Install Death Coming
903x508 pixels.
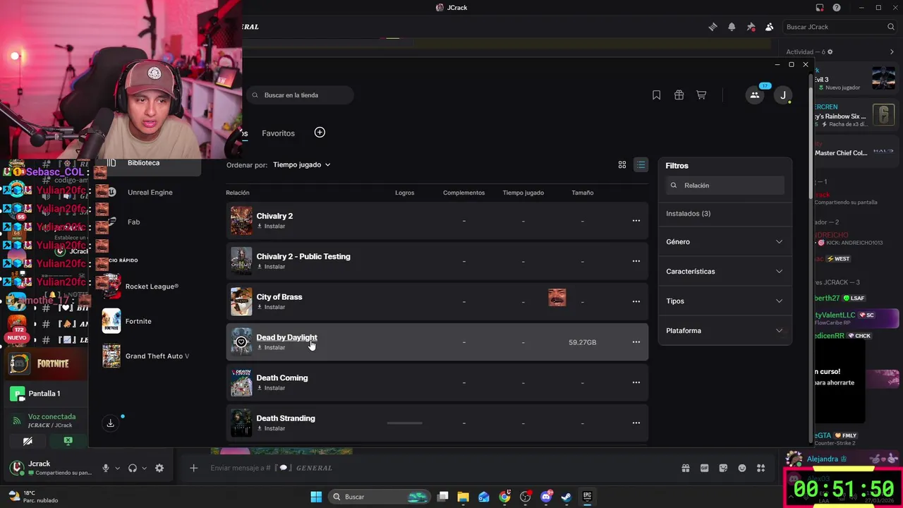[x=271, y=388]
